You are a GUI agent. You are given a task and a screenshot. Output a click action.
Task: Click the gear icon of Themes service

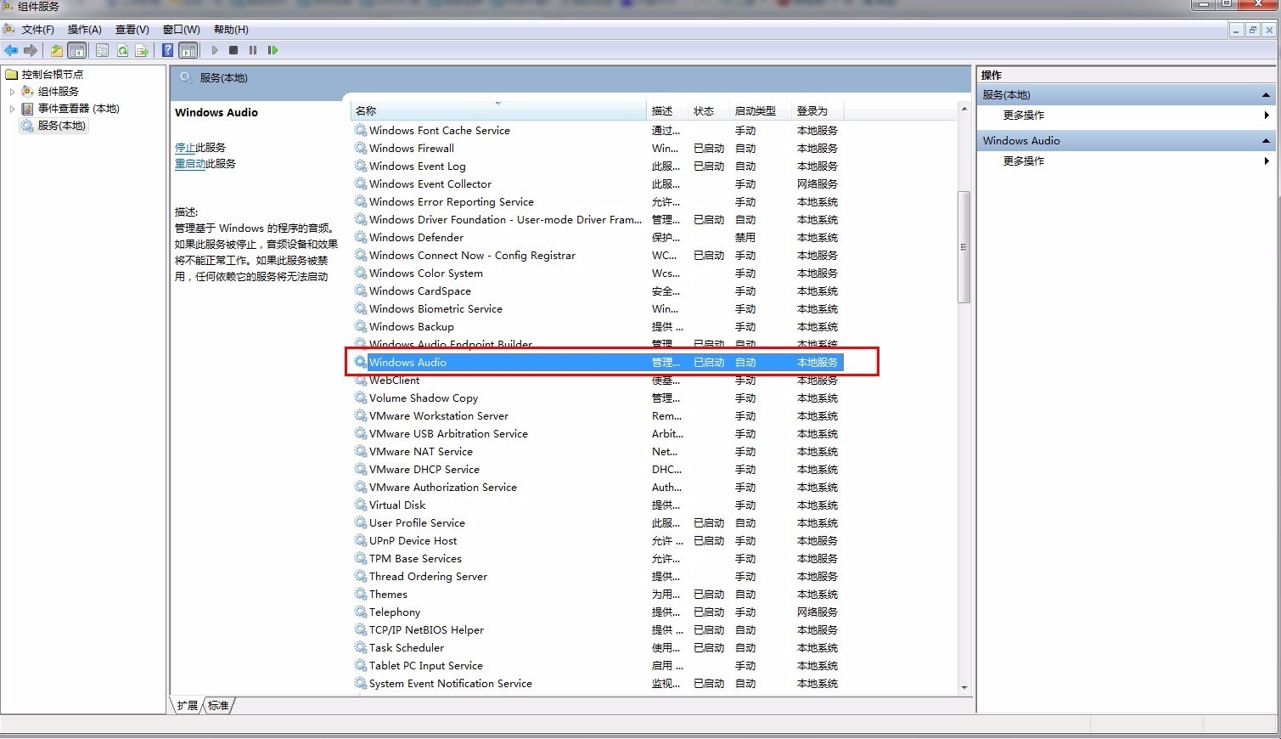(x=361, y=594)
